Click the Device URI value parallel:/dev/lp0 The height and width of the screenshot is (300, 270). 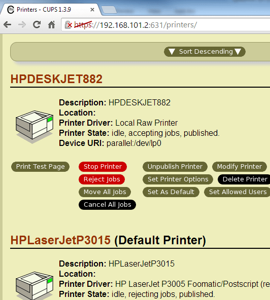[134, 143]
